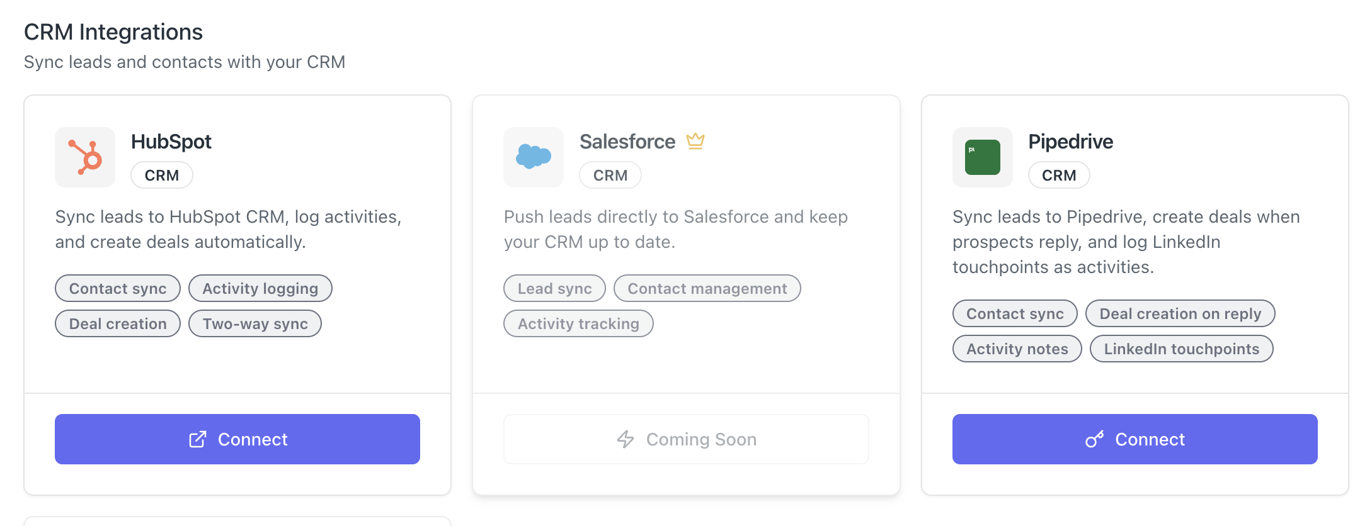Connect the Pipedrive integration
The image size is (1372, 526).
(x=1135, y=439)
